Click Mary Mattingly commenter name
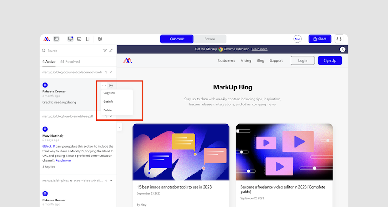Screen dimensions: 388x207 click(53, 136)
